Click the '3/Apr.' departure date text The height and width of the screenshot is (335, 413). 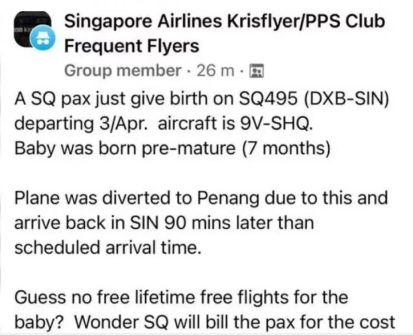click(x=122, y=123)
